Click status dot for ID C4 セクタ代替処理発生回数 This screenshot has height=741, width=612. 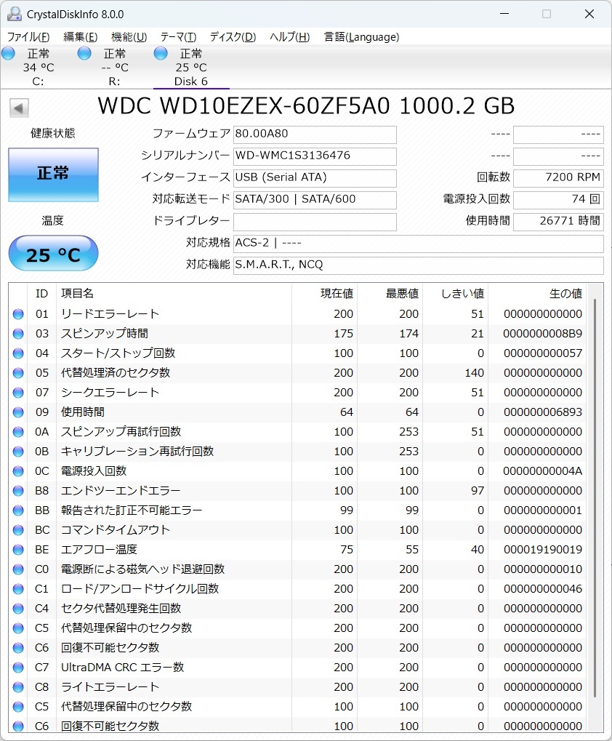click(x=18, y=609)
